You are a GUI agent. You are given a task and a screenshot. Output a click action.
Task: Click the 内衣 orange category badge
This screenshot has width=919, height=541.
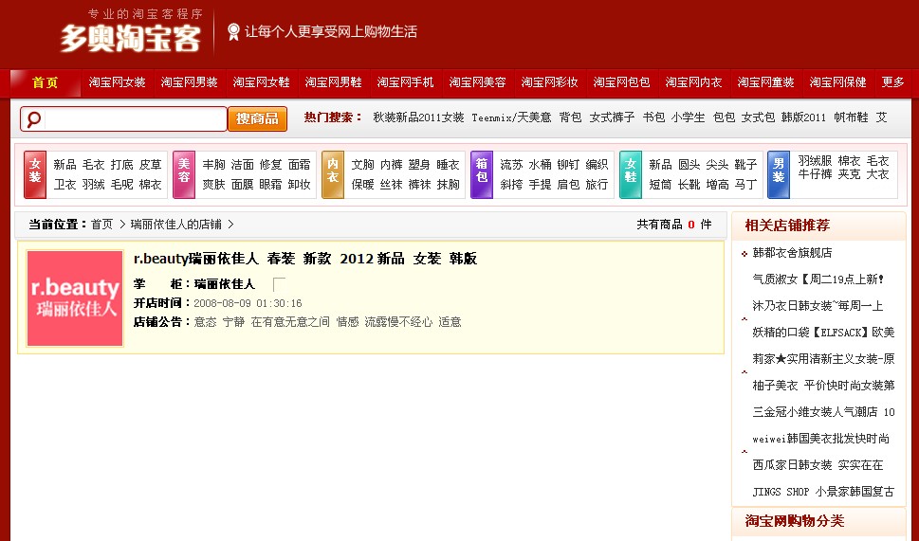coord(333,174)
